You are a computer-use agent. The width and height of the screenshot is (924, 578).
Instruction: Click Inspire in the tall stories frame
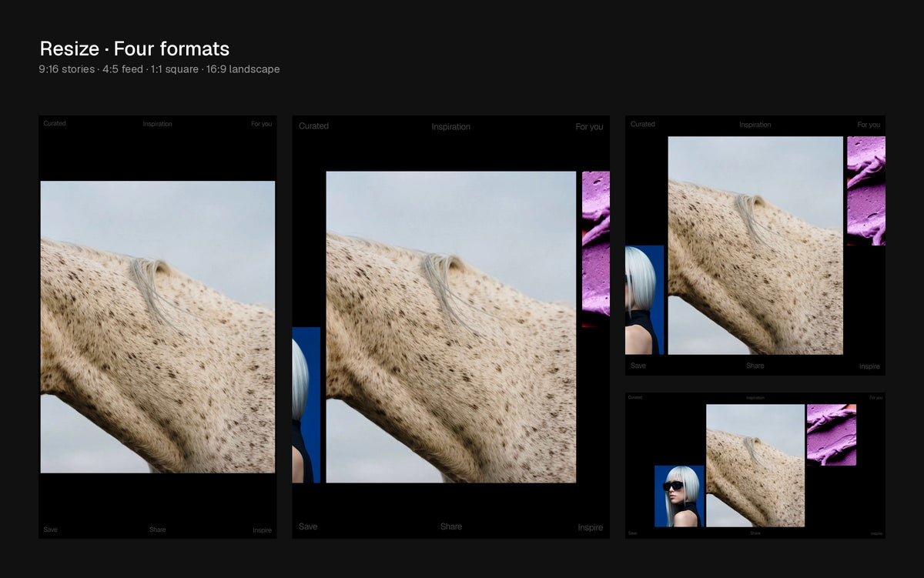pyautogui.click(x=262, y=530)
